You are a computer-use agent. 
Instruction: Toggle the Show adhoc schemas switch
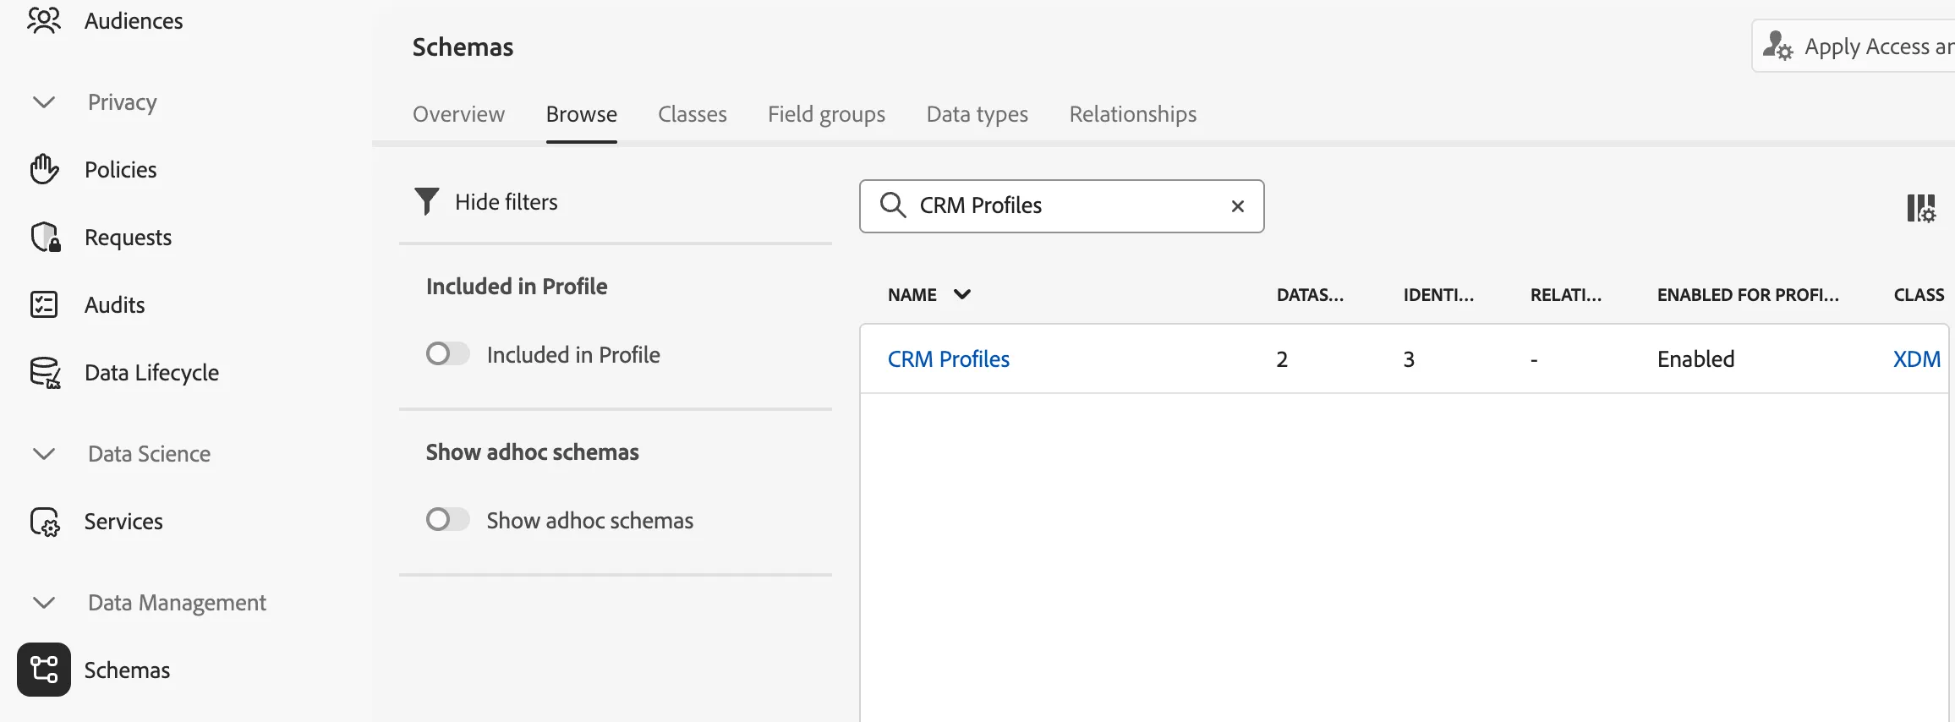point(447,519)
